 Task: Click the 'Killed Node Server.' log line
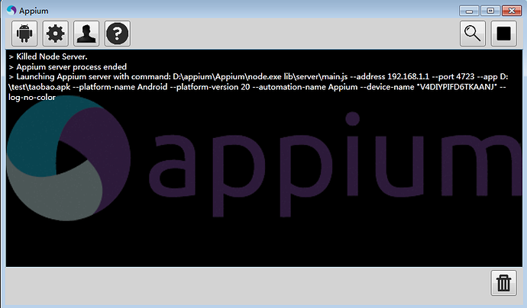coord(48,56)
